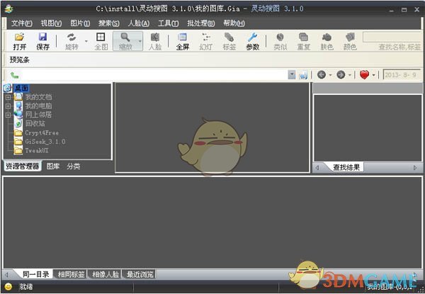Viewport: 425px width, 294px height.
Task: Open the rotate tool dropdown arrow
Action: (86, 41)
